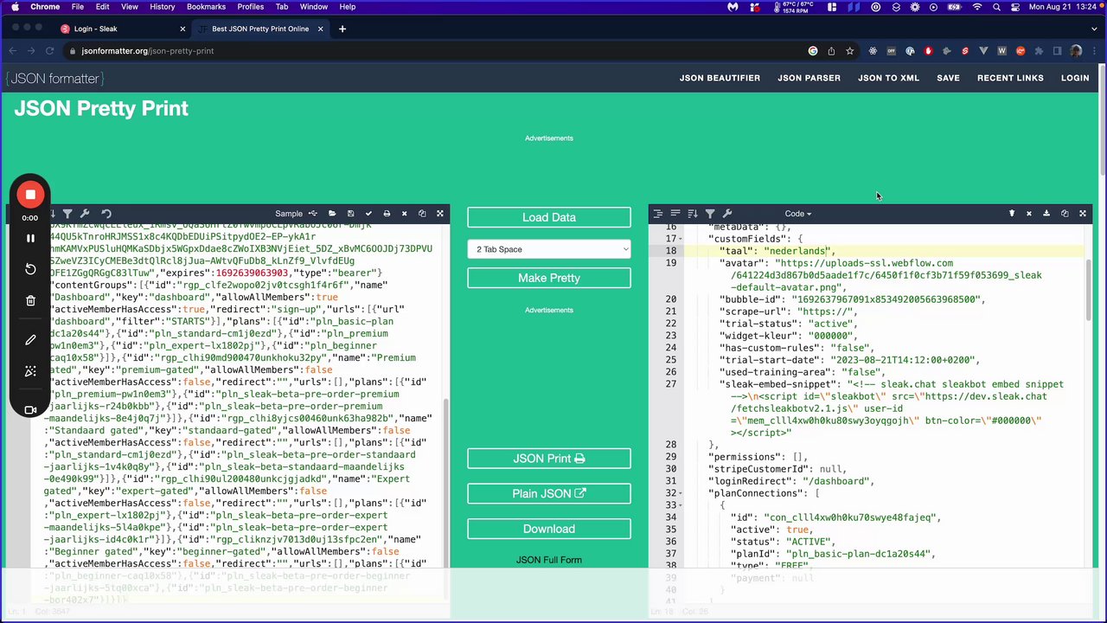Load the Sample JSON data
Image resolution: width=1107 pixels, height=623 pixels.
(289, 214)
